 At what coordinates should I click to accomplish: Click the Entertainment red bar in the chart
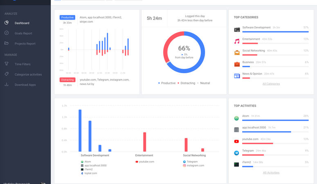(144, 142)
